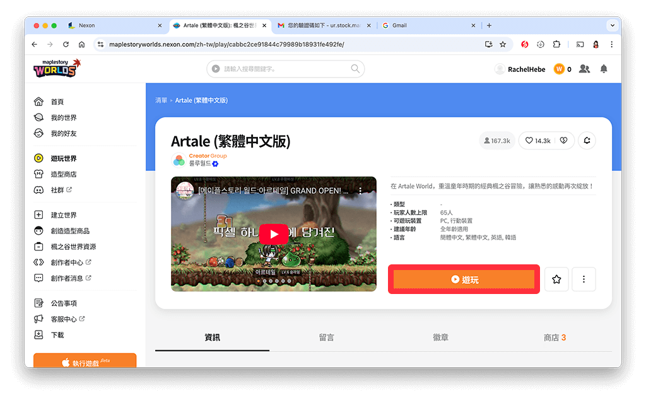646x400 pixels.
Task: Click the W coin balance icon
Action: point(559,69)
